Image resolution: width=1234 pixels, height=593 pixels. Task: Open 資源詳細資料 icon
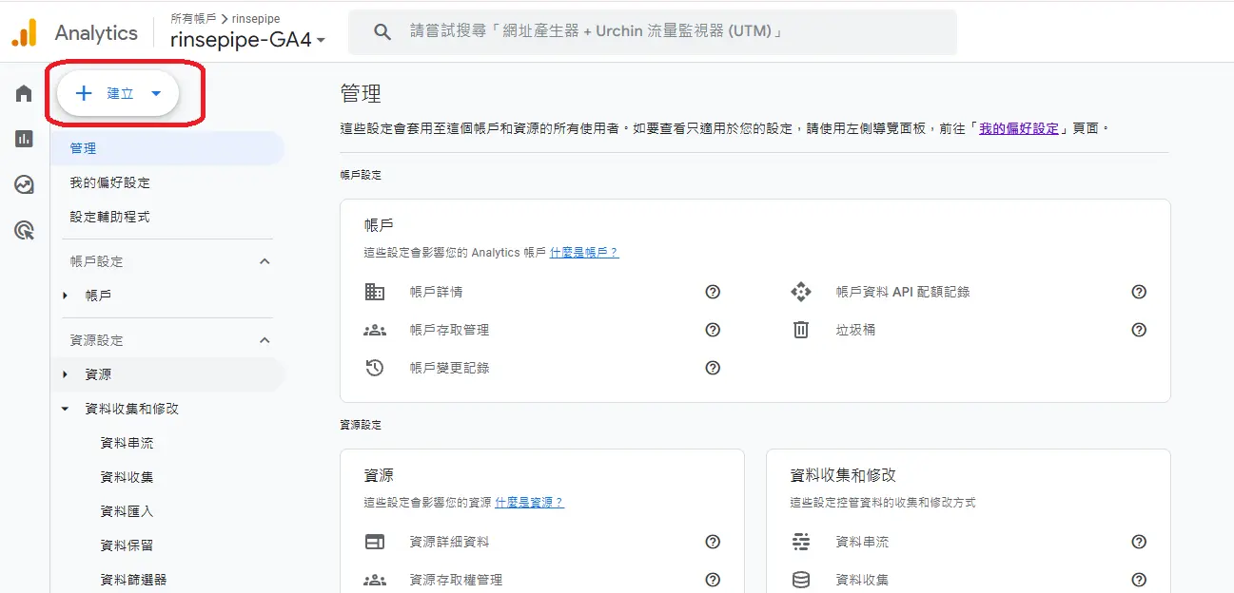[x=377, y=542]
